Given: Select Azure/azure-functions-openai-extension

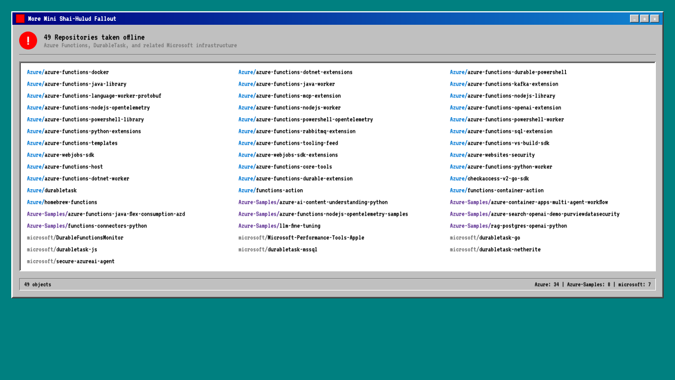Looking at the screenshot, I should click(506, 108).
